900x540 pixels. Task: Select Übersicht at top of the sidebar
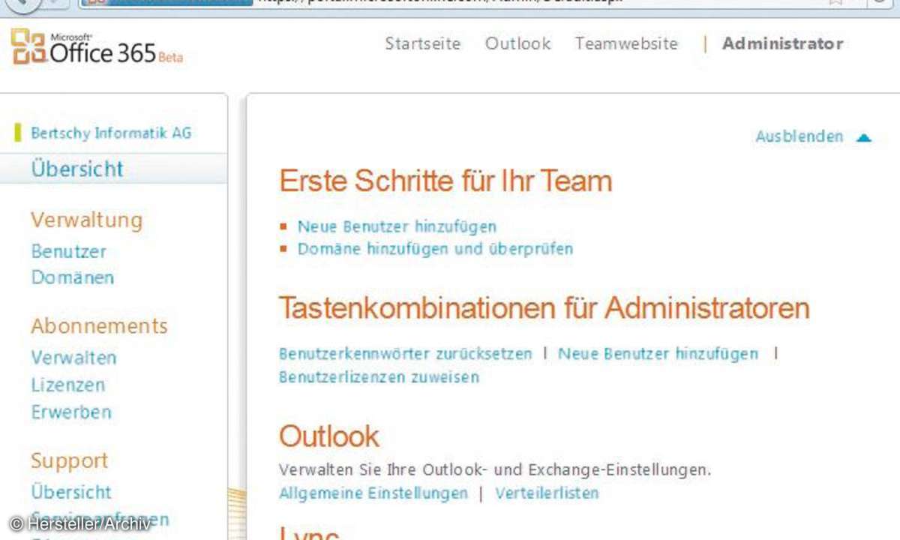click(x=77, y=169)
